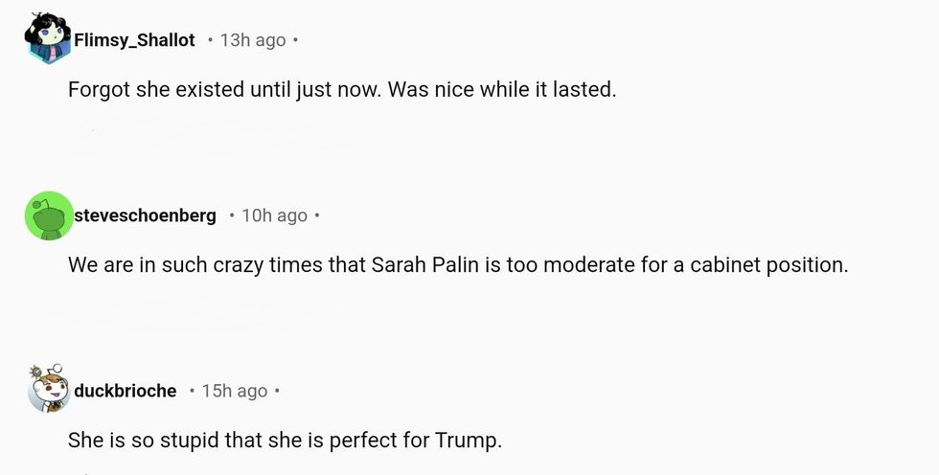Screen dimensions: 939x475
Task: Select the "15h ago" timestamp
Action: (234, 391)
